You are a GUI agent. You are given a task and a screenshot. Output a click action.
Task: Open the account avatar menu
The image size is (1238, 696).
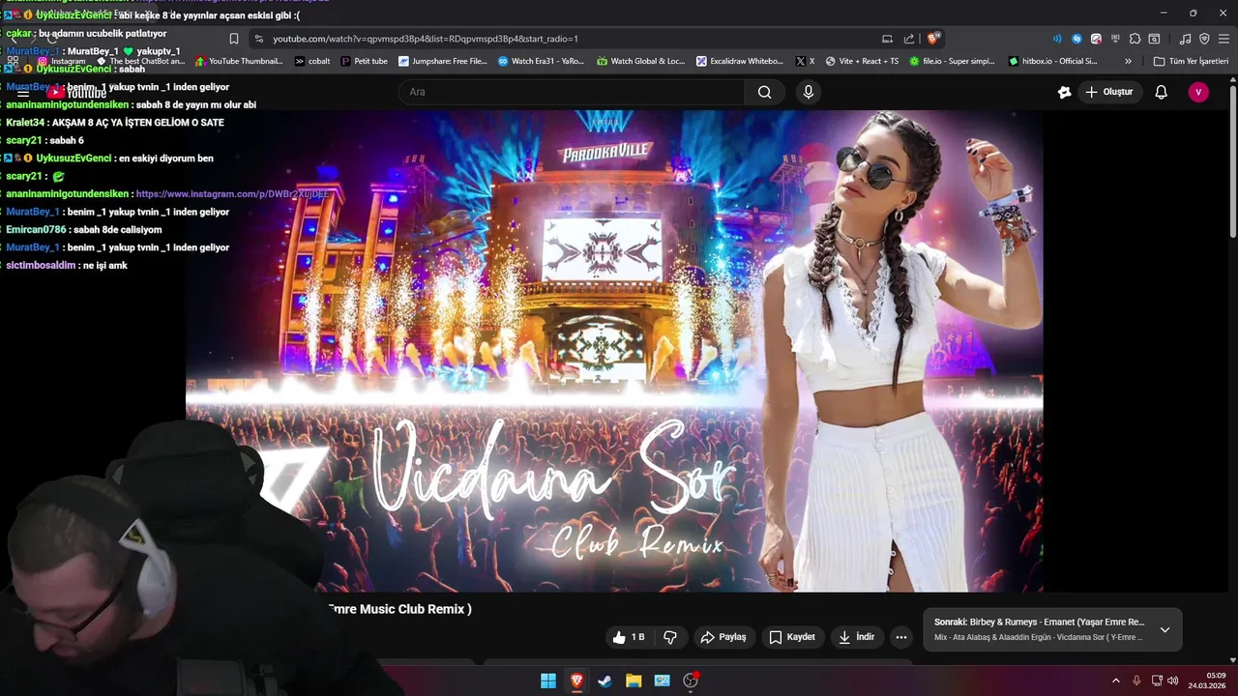1198,92
